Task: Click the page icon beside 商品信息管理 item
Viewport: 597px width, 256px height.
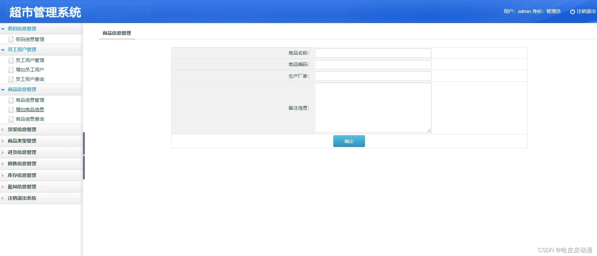Action: pos(11,100)
